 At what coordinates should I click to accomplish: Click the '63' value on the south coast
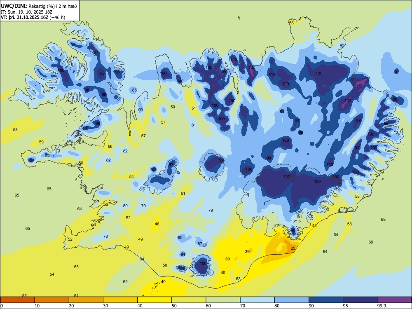(238, 279)
